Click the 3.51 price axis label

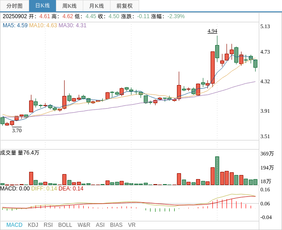click(x=265, y=136)
